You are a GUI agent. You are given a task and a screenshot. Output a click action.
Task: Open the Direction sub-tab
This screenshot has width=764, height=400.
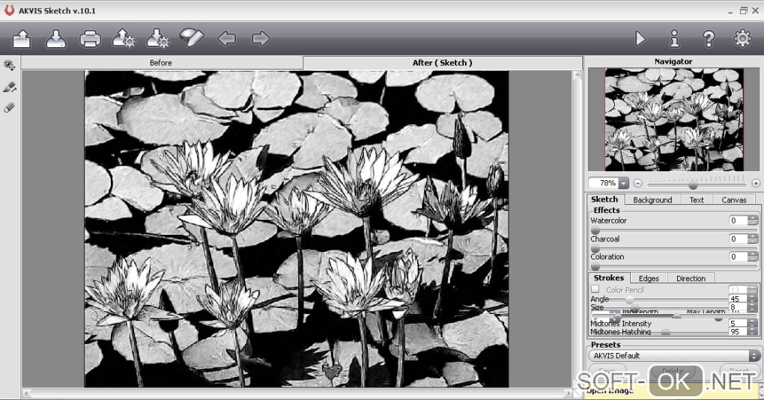[x=691, y=278]
